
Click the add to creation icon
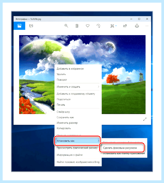[x=31, y=26]
